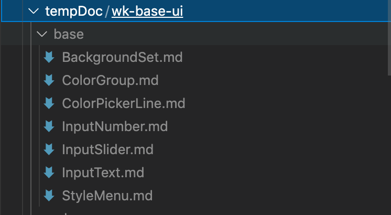
Task: Open ColorGroup.md file
Action: point(110,80)
